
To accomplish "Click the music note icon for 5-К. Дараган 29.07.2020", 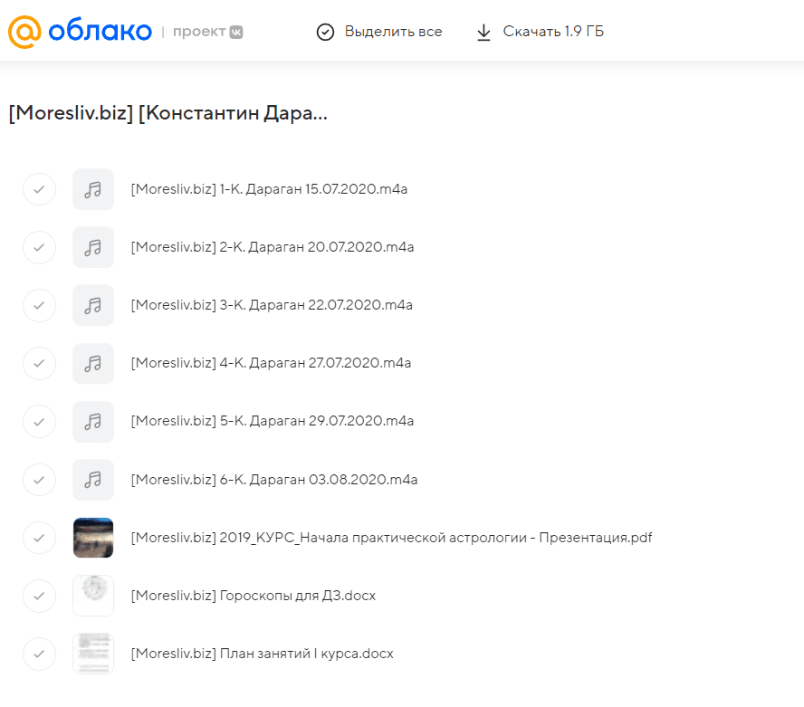I will click(x=93, y=421).
